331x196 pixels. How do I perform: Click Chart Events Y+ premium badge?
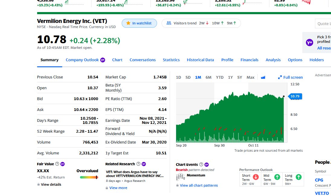[x=207, y=165]
